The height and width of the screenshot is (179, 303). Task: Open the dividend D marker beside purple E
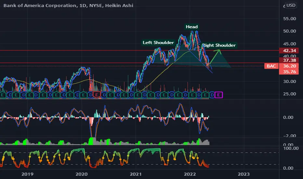pyautogui.click(x=212, y=95)
